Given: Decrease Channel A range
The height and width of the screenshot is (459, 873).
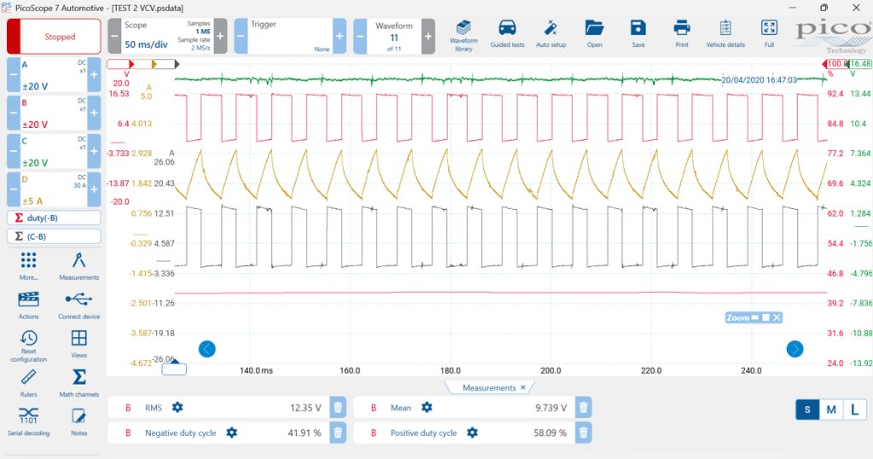Looking at the screenshot, I should click(x=14, y=74).
